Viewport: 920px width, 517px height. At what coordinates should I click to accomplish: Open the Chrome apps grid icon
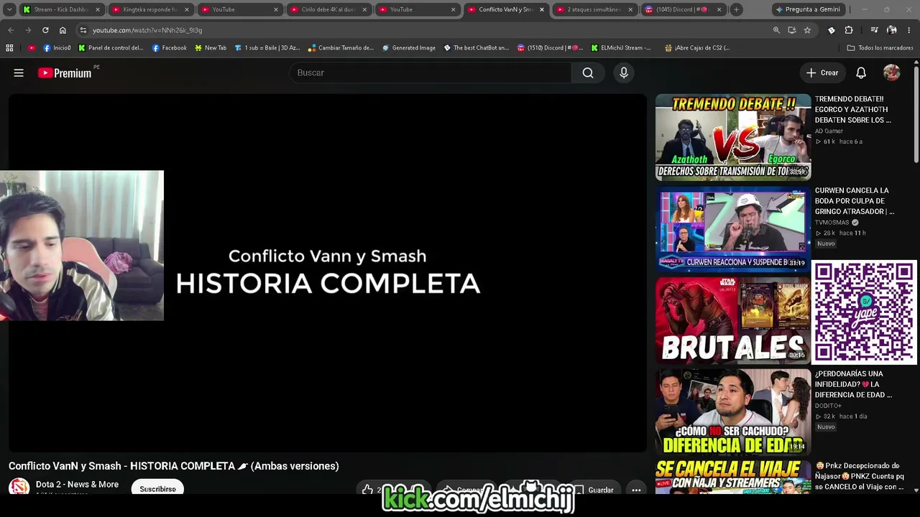9,48
